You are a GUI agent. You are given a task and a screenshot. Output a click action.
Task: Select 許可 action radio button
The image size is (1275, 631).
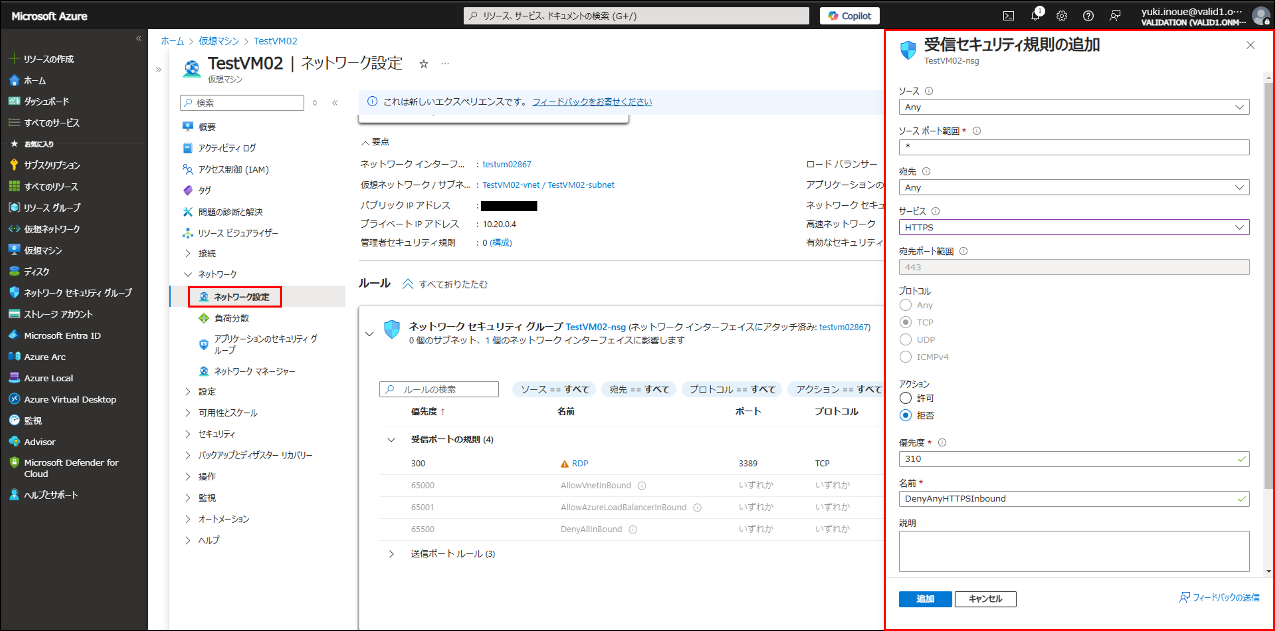coord(905,398)
